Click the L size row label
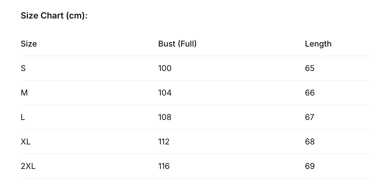The width and height of the screenshot is (370, 188). click(23, 117)
